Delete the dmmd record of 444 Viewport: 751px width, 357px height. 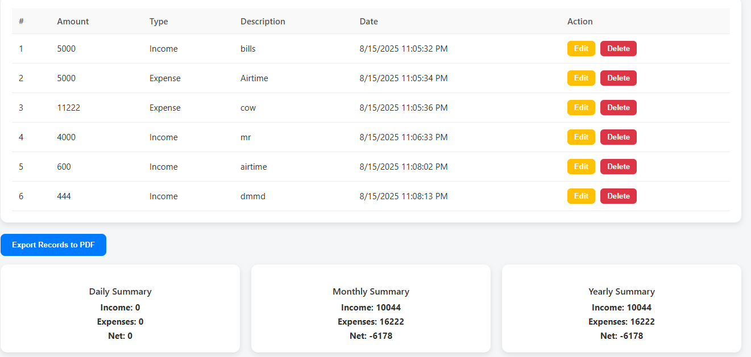(x=618, y=196)
